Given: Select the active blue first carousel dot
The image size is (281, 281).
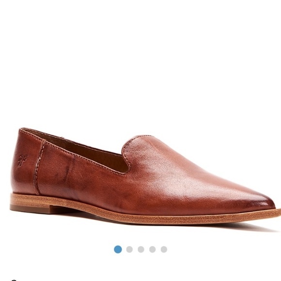Looking at the screenshot, I should [118, 250].
